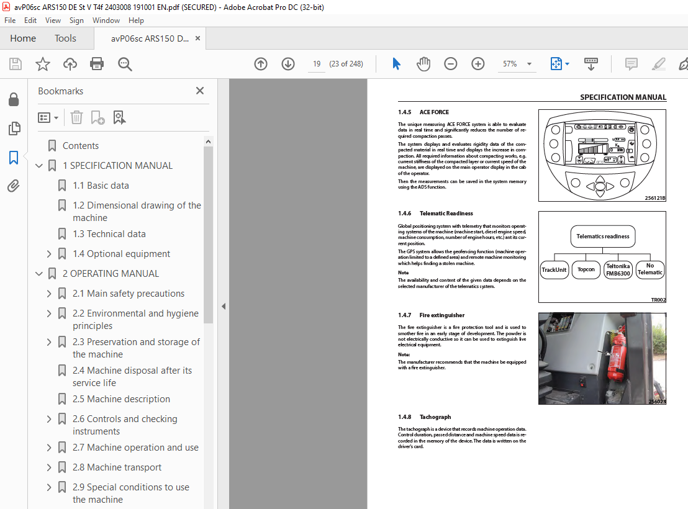
Task: Add a comment sticky note
Action: click(x=631, y=64)
